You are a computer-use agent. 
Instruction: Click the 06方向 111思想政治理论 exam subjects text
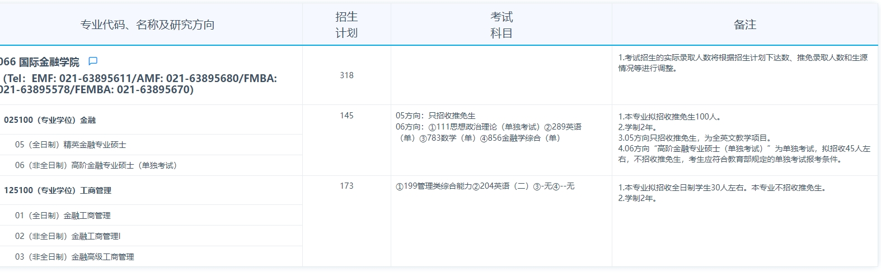(489, 132)
